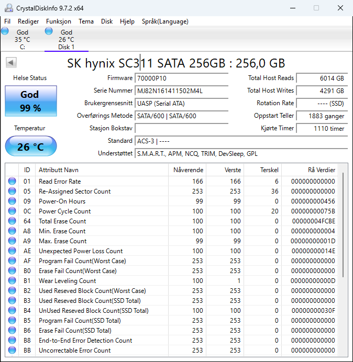Open the Tema menu

(86, 21)
